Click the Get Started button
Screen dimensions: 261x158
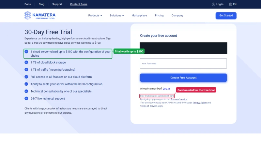pyautogui.click(x=226, y=15)
